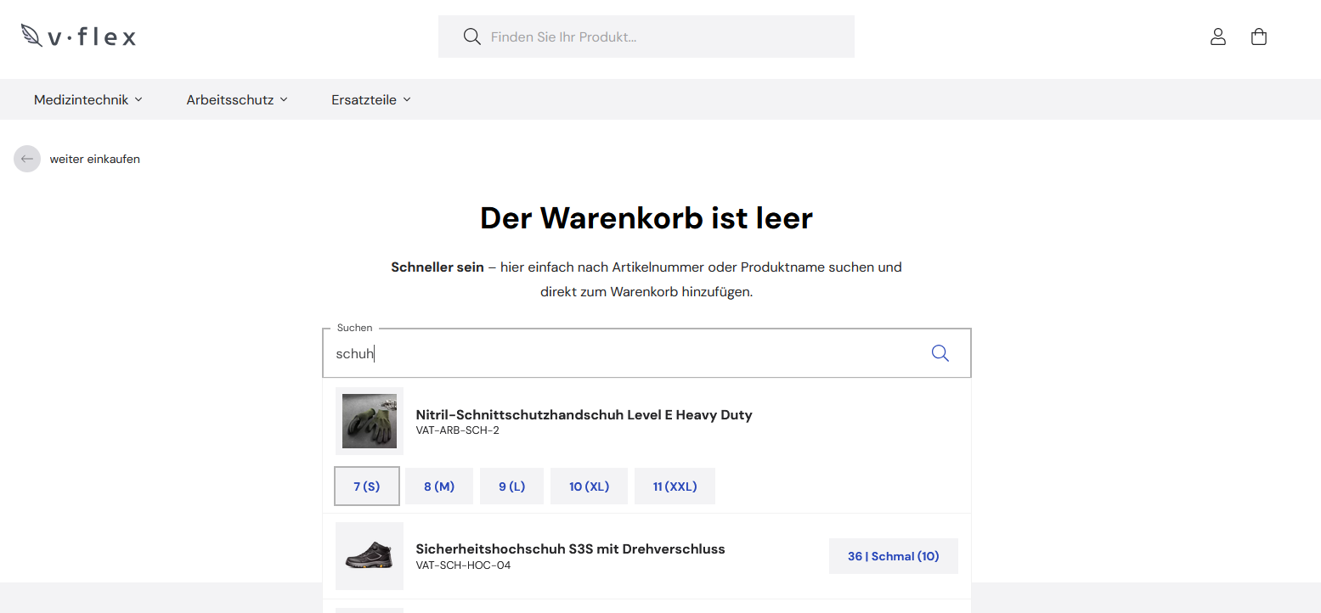This screenshot has width=1321, height=613.
Task: Click article number VAT-SCH-HOC-04
Action: pyautogui.click(x=464, y=565)
